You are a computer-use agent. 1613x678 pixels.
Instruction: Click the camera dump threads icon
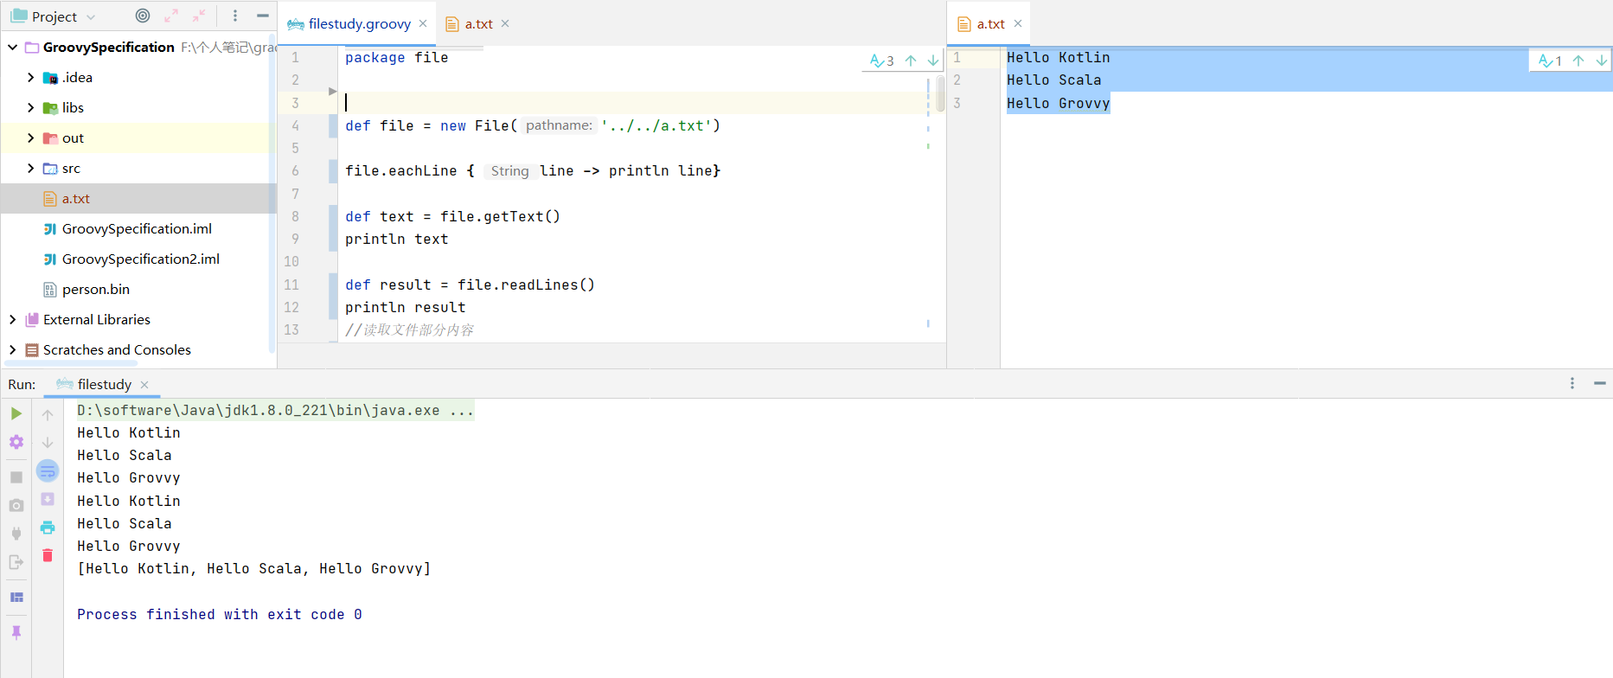(16, 505)
